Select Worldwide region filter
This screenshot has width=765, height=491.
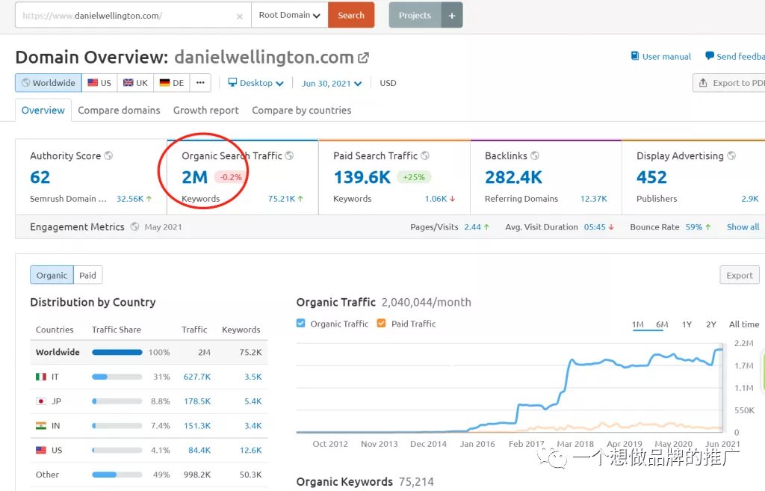(49, 83)
